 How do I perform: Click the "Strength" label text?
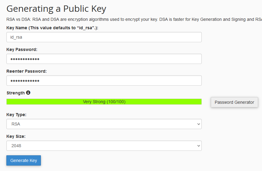coord(15,93)
